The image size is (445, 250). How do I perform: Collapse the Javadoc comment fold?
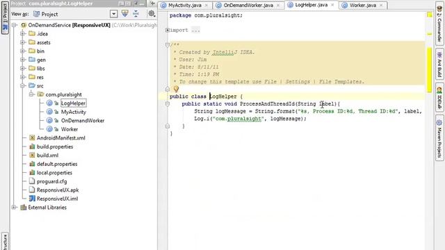[168, 44]
